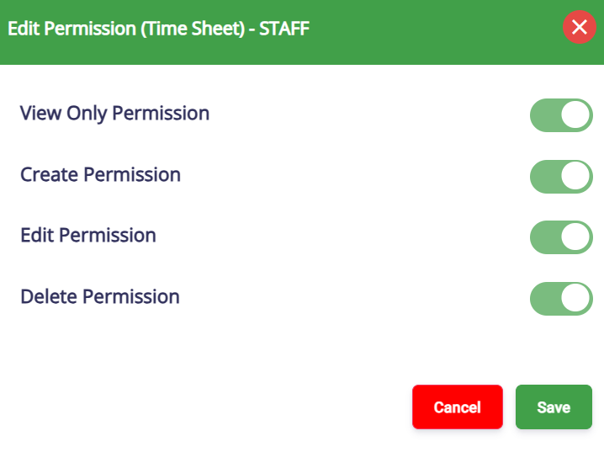This screenshot has width=604, height=452.
Task: Click the white knob of Delete Permission toggle
Action: [x=576, y=299]
